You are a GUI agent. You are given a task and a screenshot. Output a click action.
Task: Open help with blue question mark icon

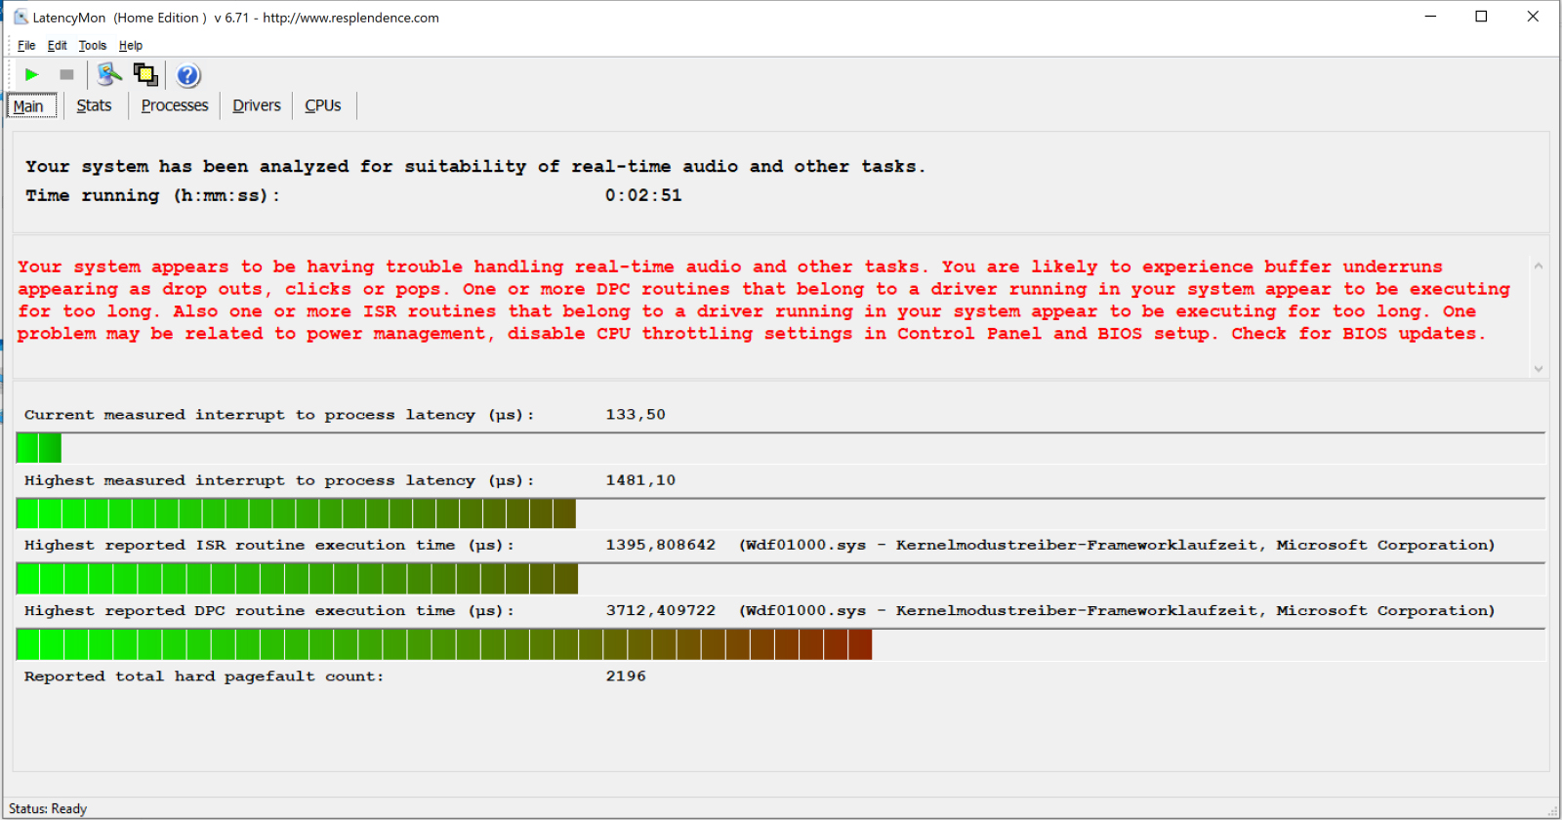tap(188, 75)
